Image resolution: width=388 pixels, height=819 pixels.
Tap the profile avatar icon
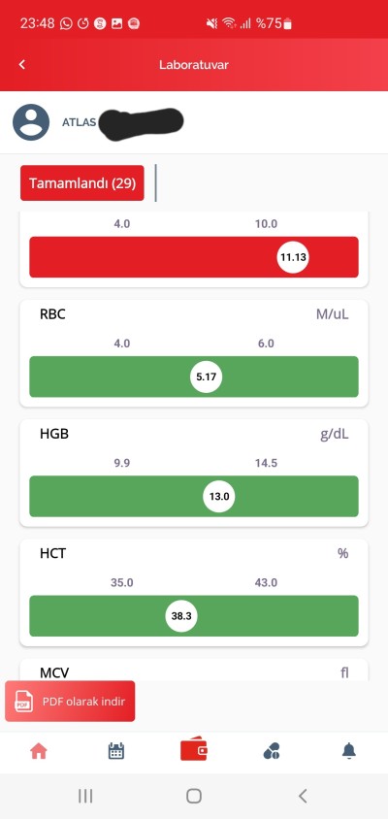[x=31, y=122]
